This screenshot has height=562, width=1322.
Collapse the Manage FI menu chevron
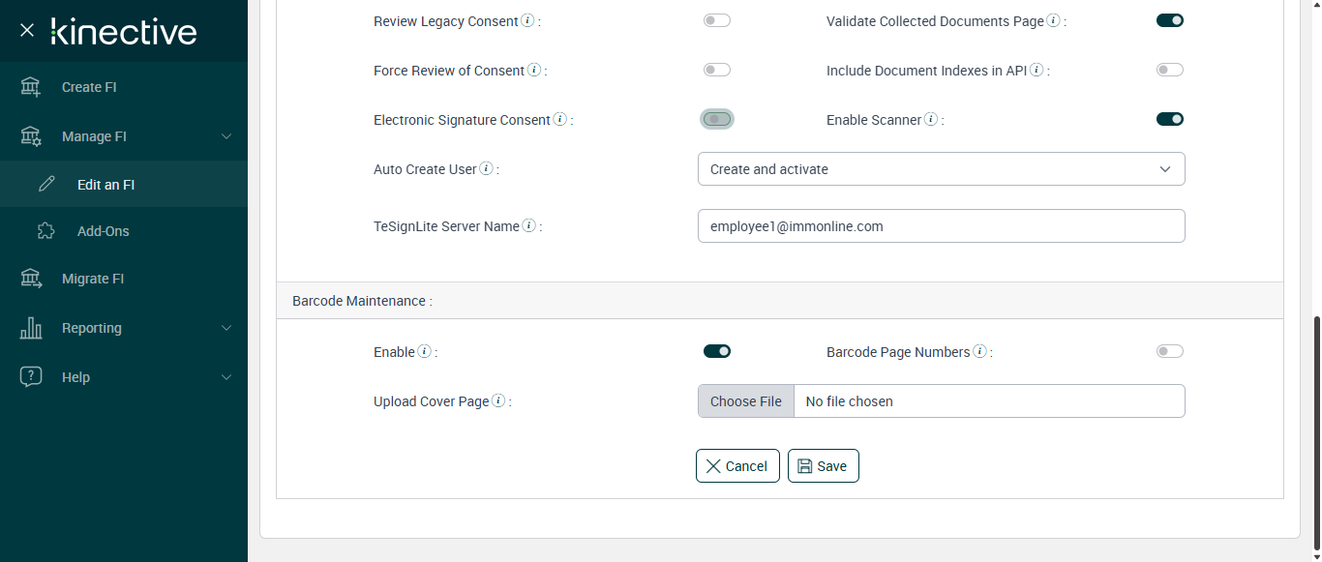[x=226, y=136]
